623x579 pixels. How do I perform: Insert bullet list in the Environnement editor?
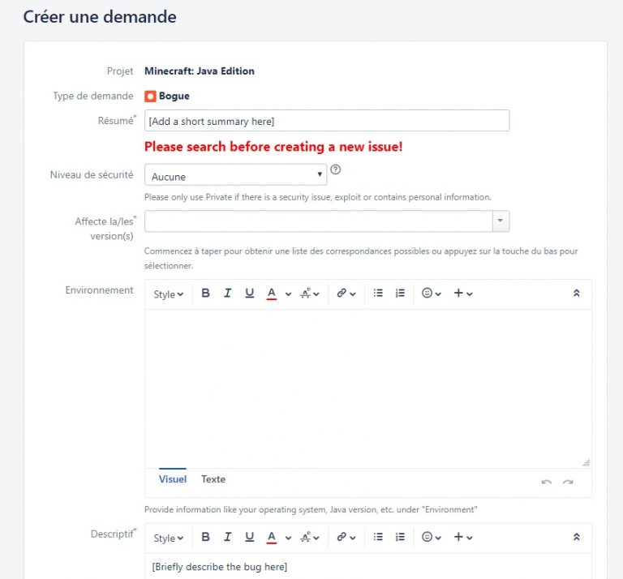point(378,294)
